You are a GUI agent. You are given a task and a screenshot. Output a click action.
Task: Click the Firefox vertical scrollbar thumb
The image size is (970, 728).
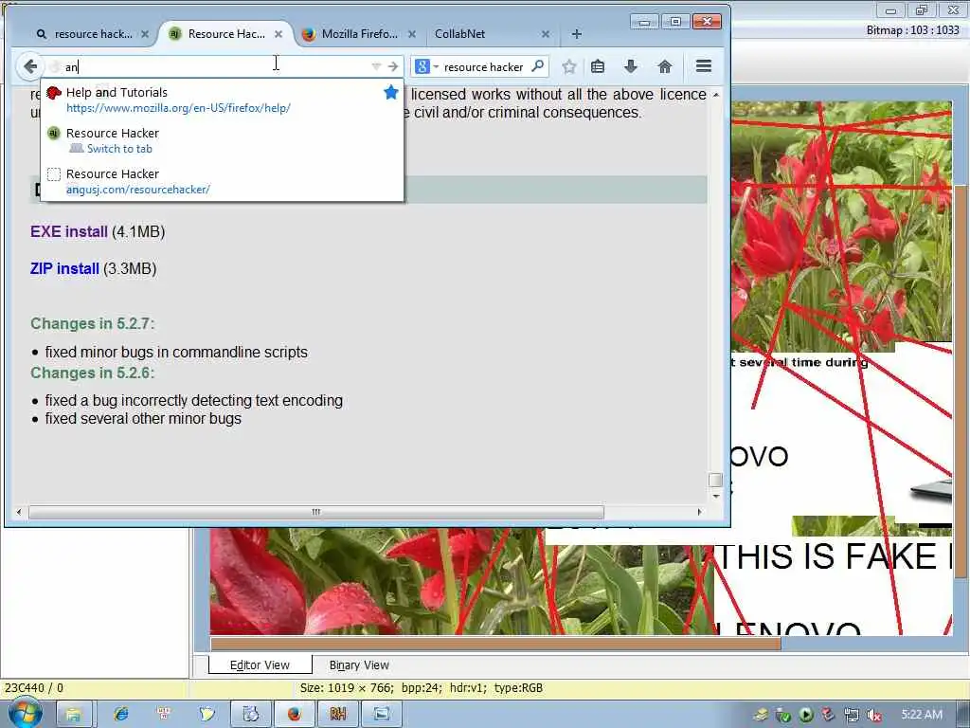[716, 481]
